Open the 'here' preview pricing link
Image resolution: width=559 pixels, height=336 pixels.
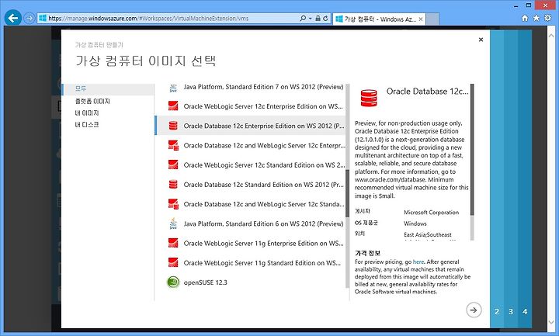coord(418,262)
